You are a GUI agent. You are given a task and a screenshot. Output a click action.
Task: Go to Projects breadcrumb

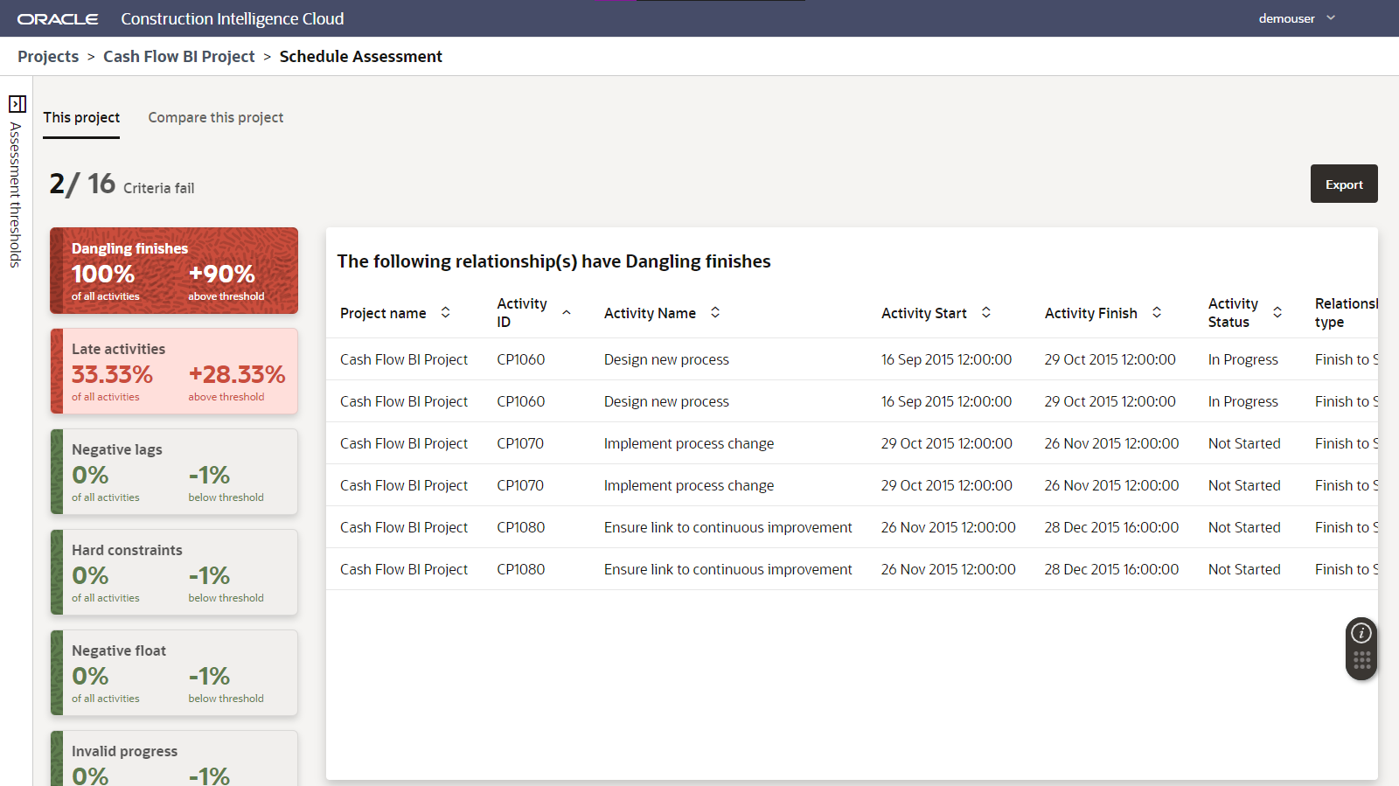coord(48,57)
